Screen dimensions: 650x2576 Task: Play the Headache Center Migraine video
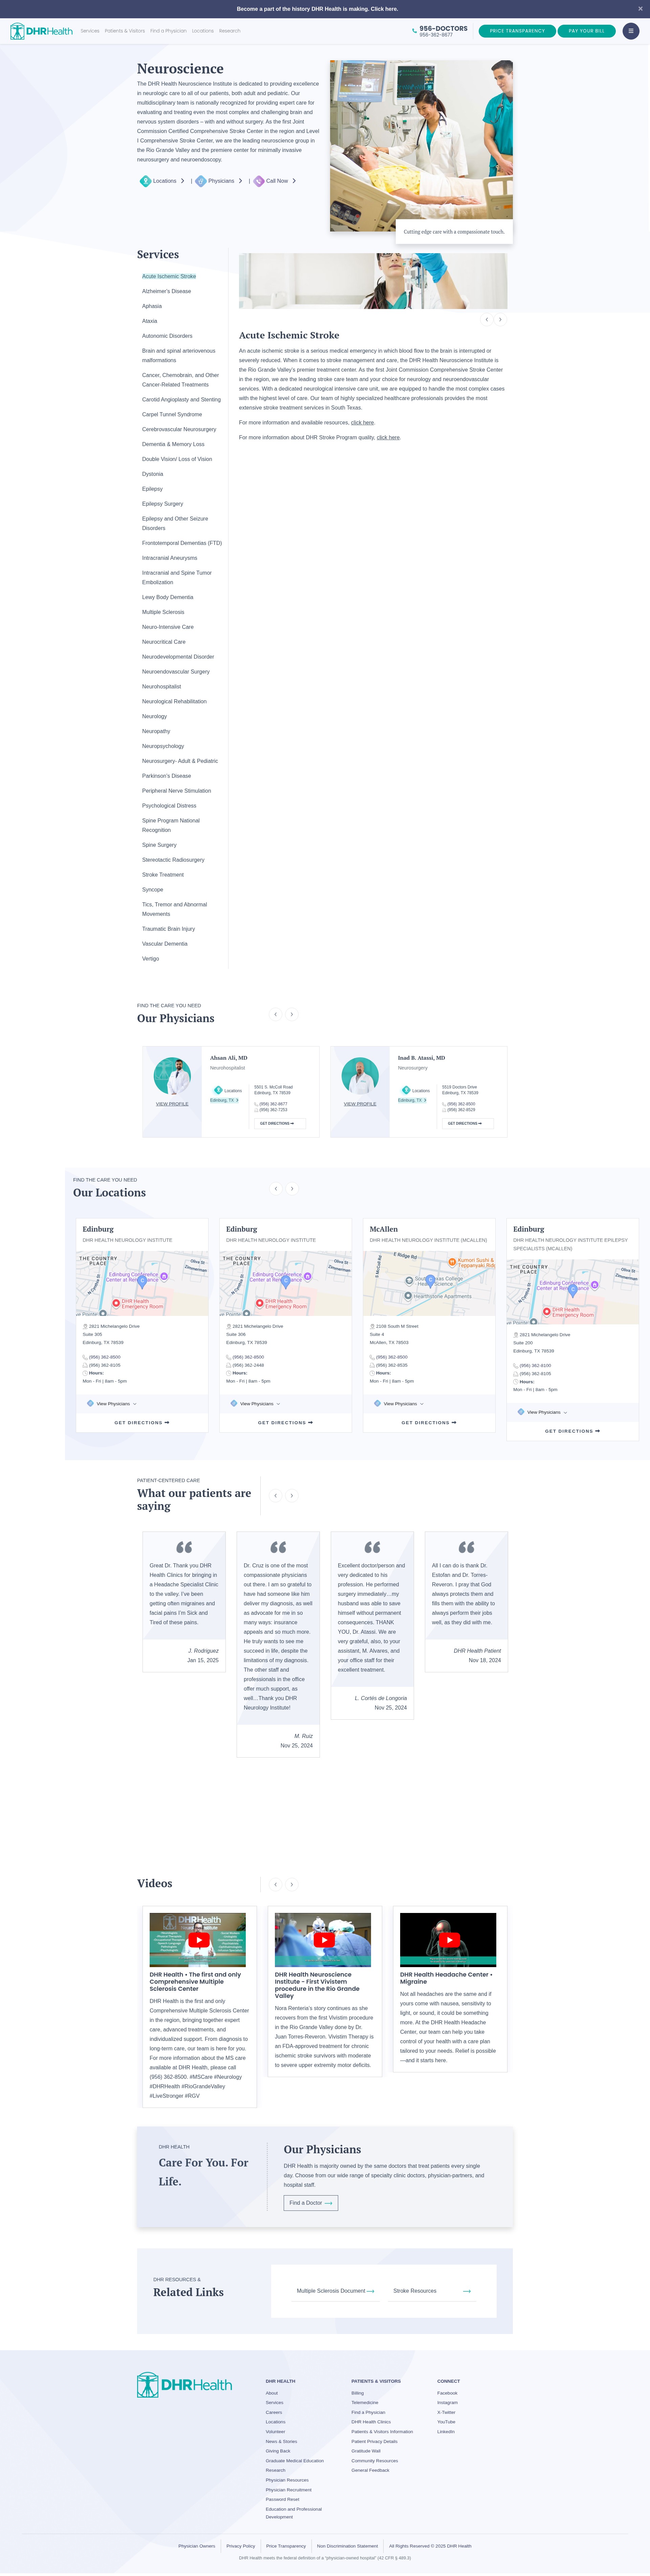[x=448, y=1940]
